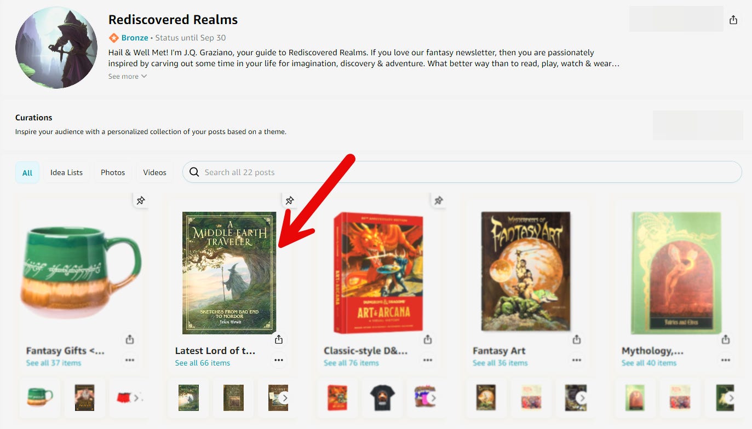752x429 pixels.
Task: Open the Fairies and Elves green book cover
Action: point(675,273)
